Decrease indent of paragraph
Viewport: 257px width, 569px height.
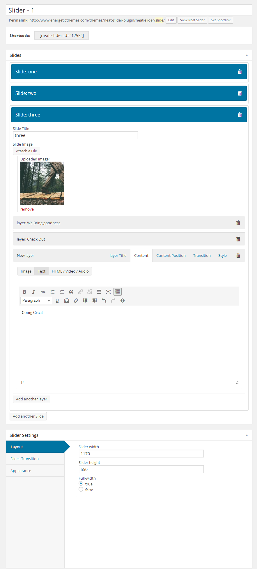(85, 301)
